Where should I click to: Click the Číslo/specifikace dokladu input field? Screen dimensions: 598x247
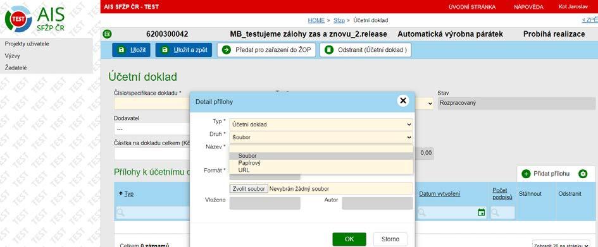(x=152, y=104)
